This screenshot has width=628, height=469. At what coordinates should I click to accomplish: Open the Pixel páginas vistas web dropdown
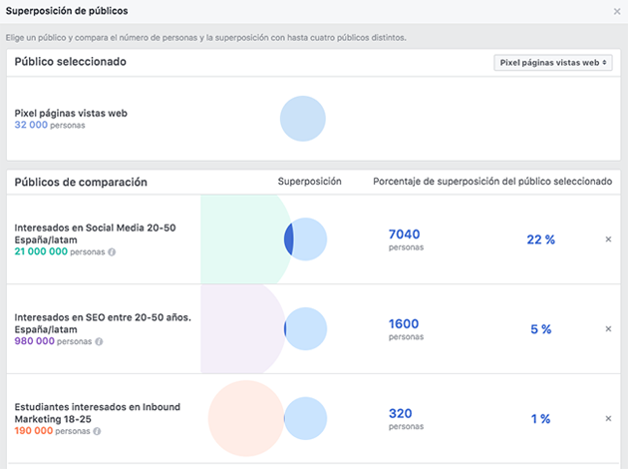pyautogui.click(x=552, y=63)
